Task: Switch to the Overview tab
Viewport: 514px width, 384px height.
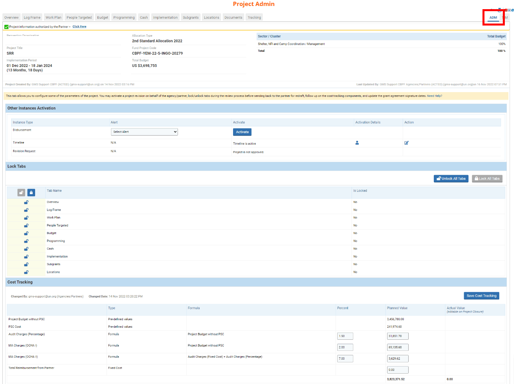Action: click(x=12, y=18)
